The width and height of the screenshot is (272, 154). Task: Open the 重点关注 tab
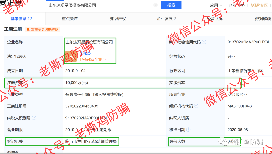click(x=70, y=19)
